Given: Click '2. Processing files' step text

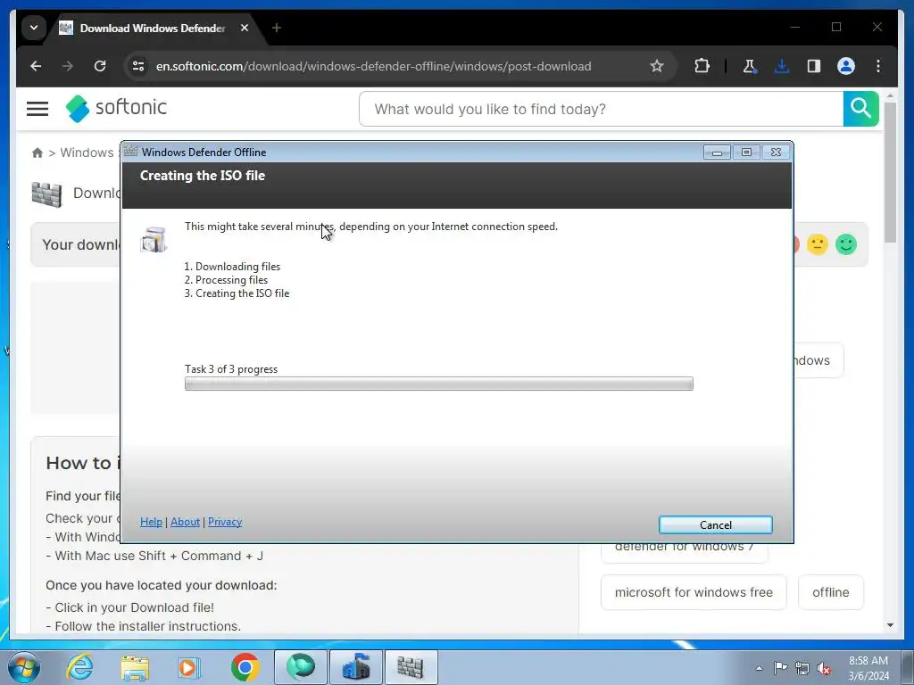Looking at the screenshot, I should pyautogui.click(x=226, y=280).
